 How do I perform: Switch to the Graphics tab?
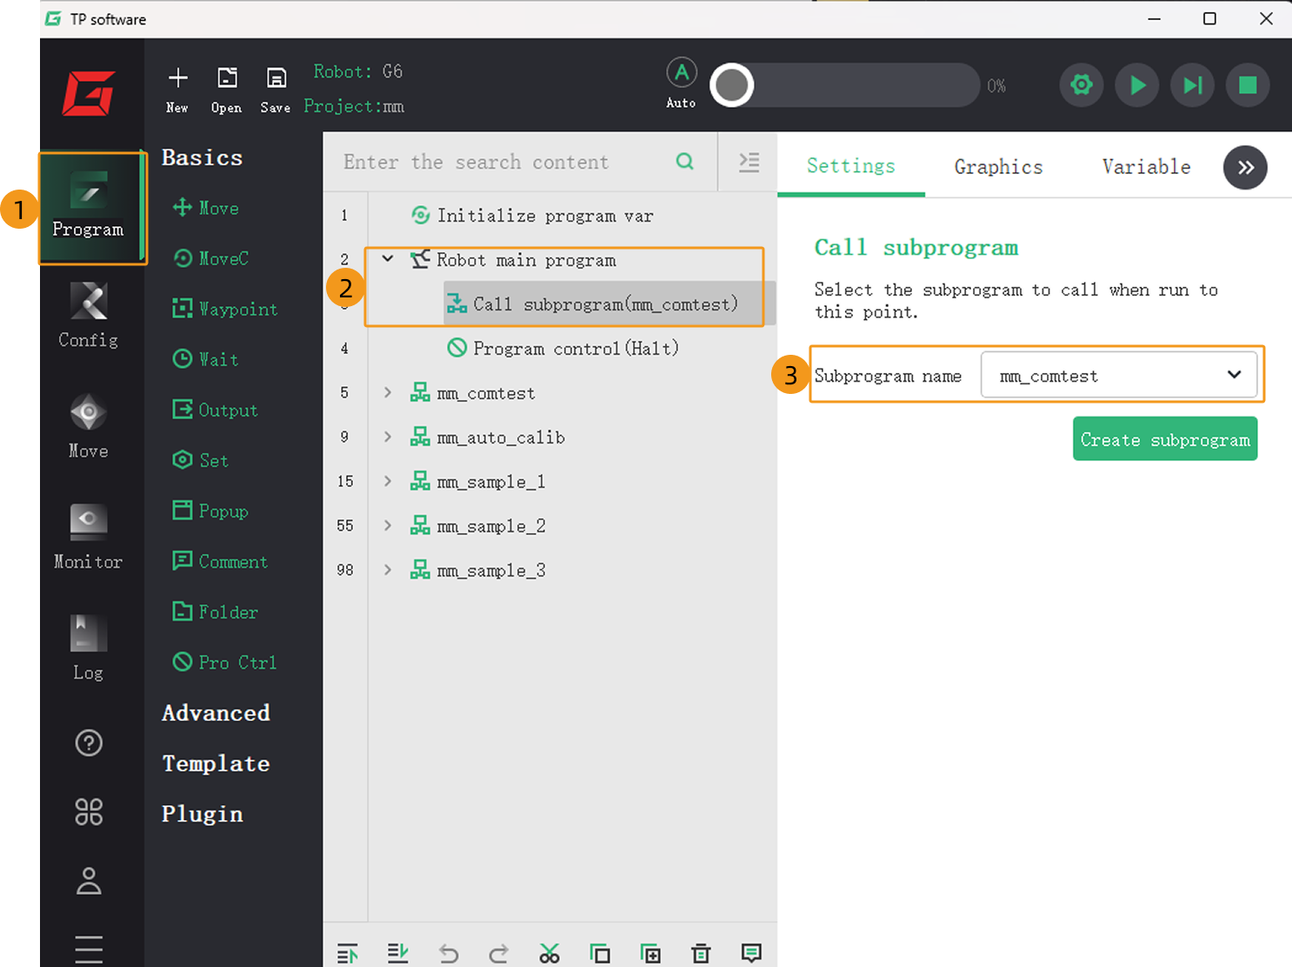[x=998, y=167]
